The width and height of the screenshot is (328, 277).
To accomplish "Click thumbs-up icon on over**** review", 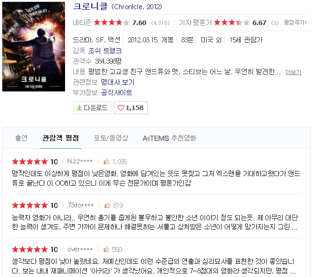I will coord(106,249).
